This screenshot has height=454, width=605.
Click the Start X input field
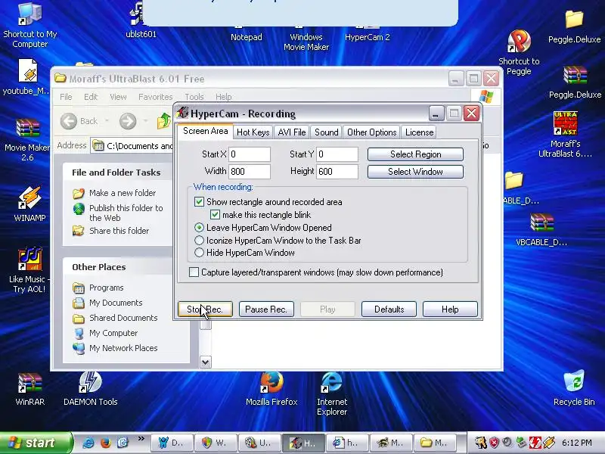tap(250, 154)
